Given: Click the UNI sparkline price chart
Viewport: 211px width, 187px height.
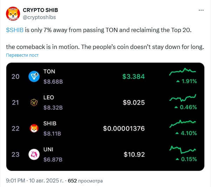Looking at the screenshot, I should pos(183,150).
